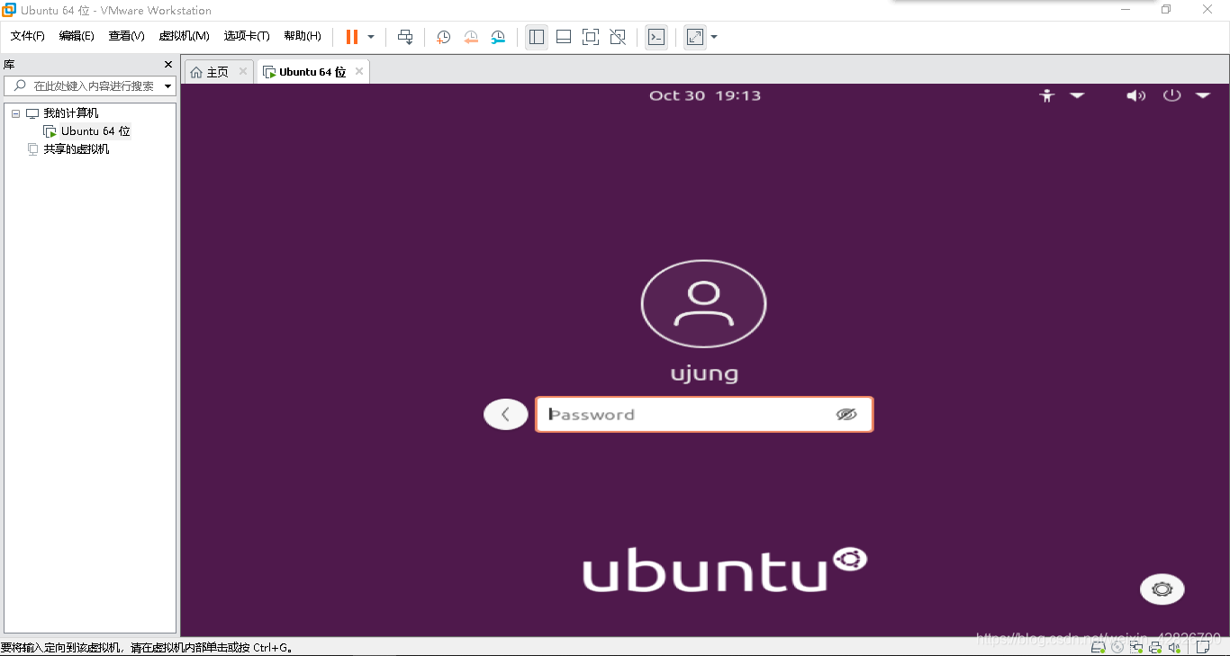
Task: Open the 查看(V) menu
Action: tap(126, 36)
